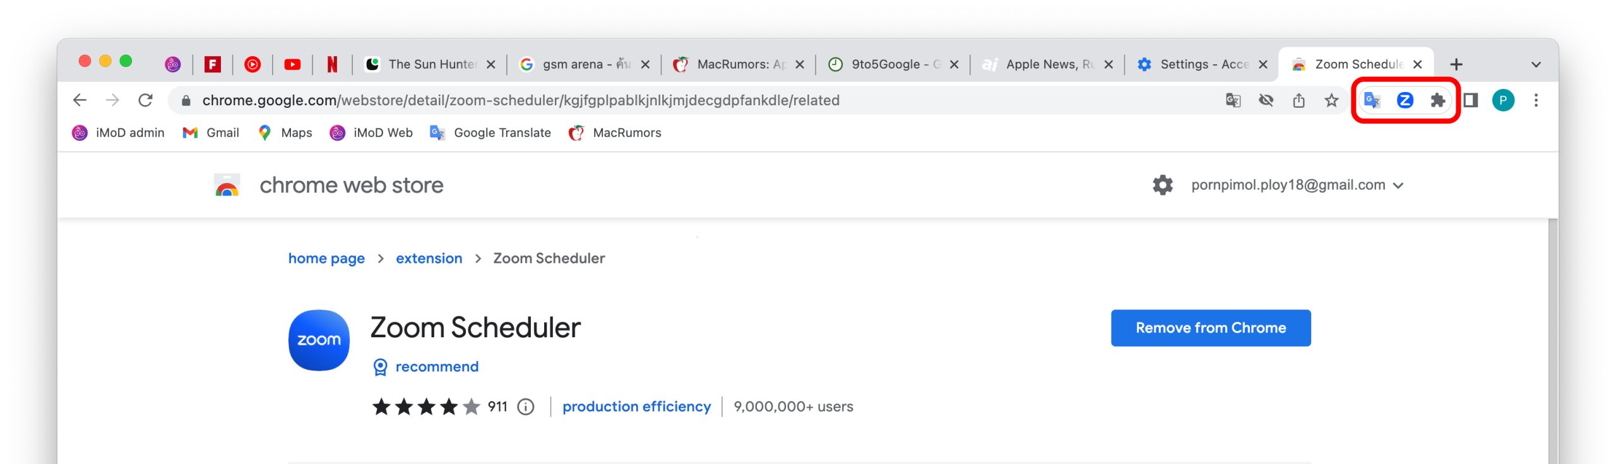Open Chrome's three-dot menu
Screen dimensions: 1616x464
click(x=1536, y=100)
